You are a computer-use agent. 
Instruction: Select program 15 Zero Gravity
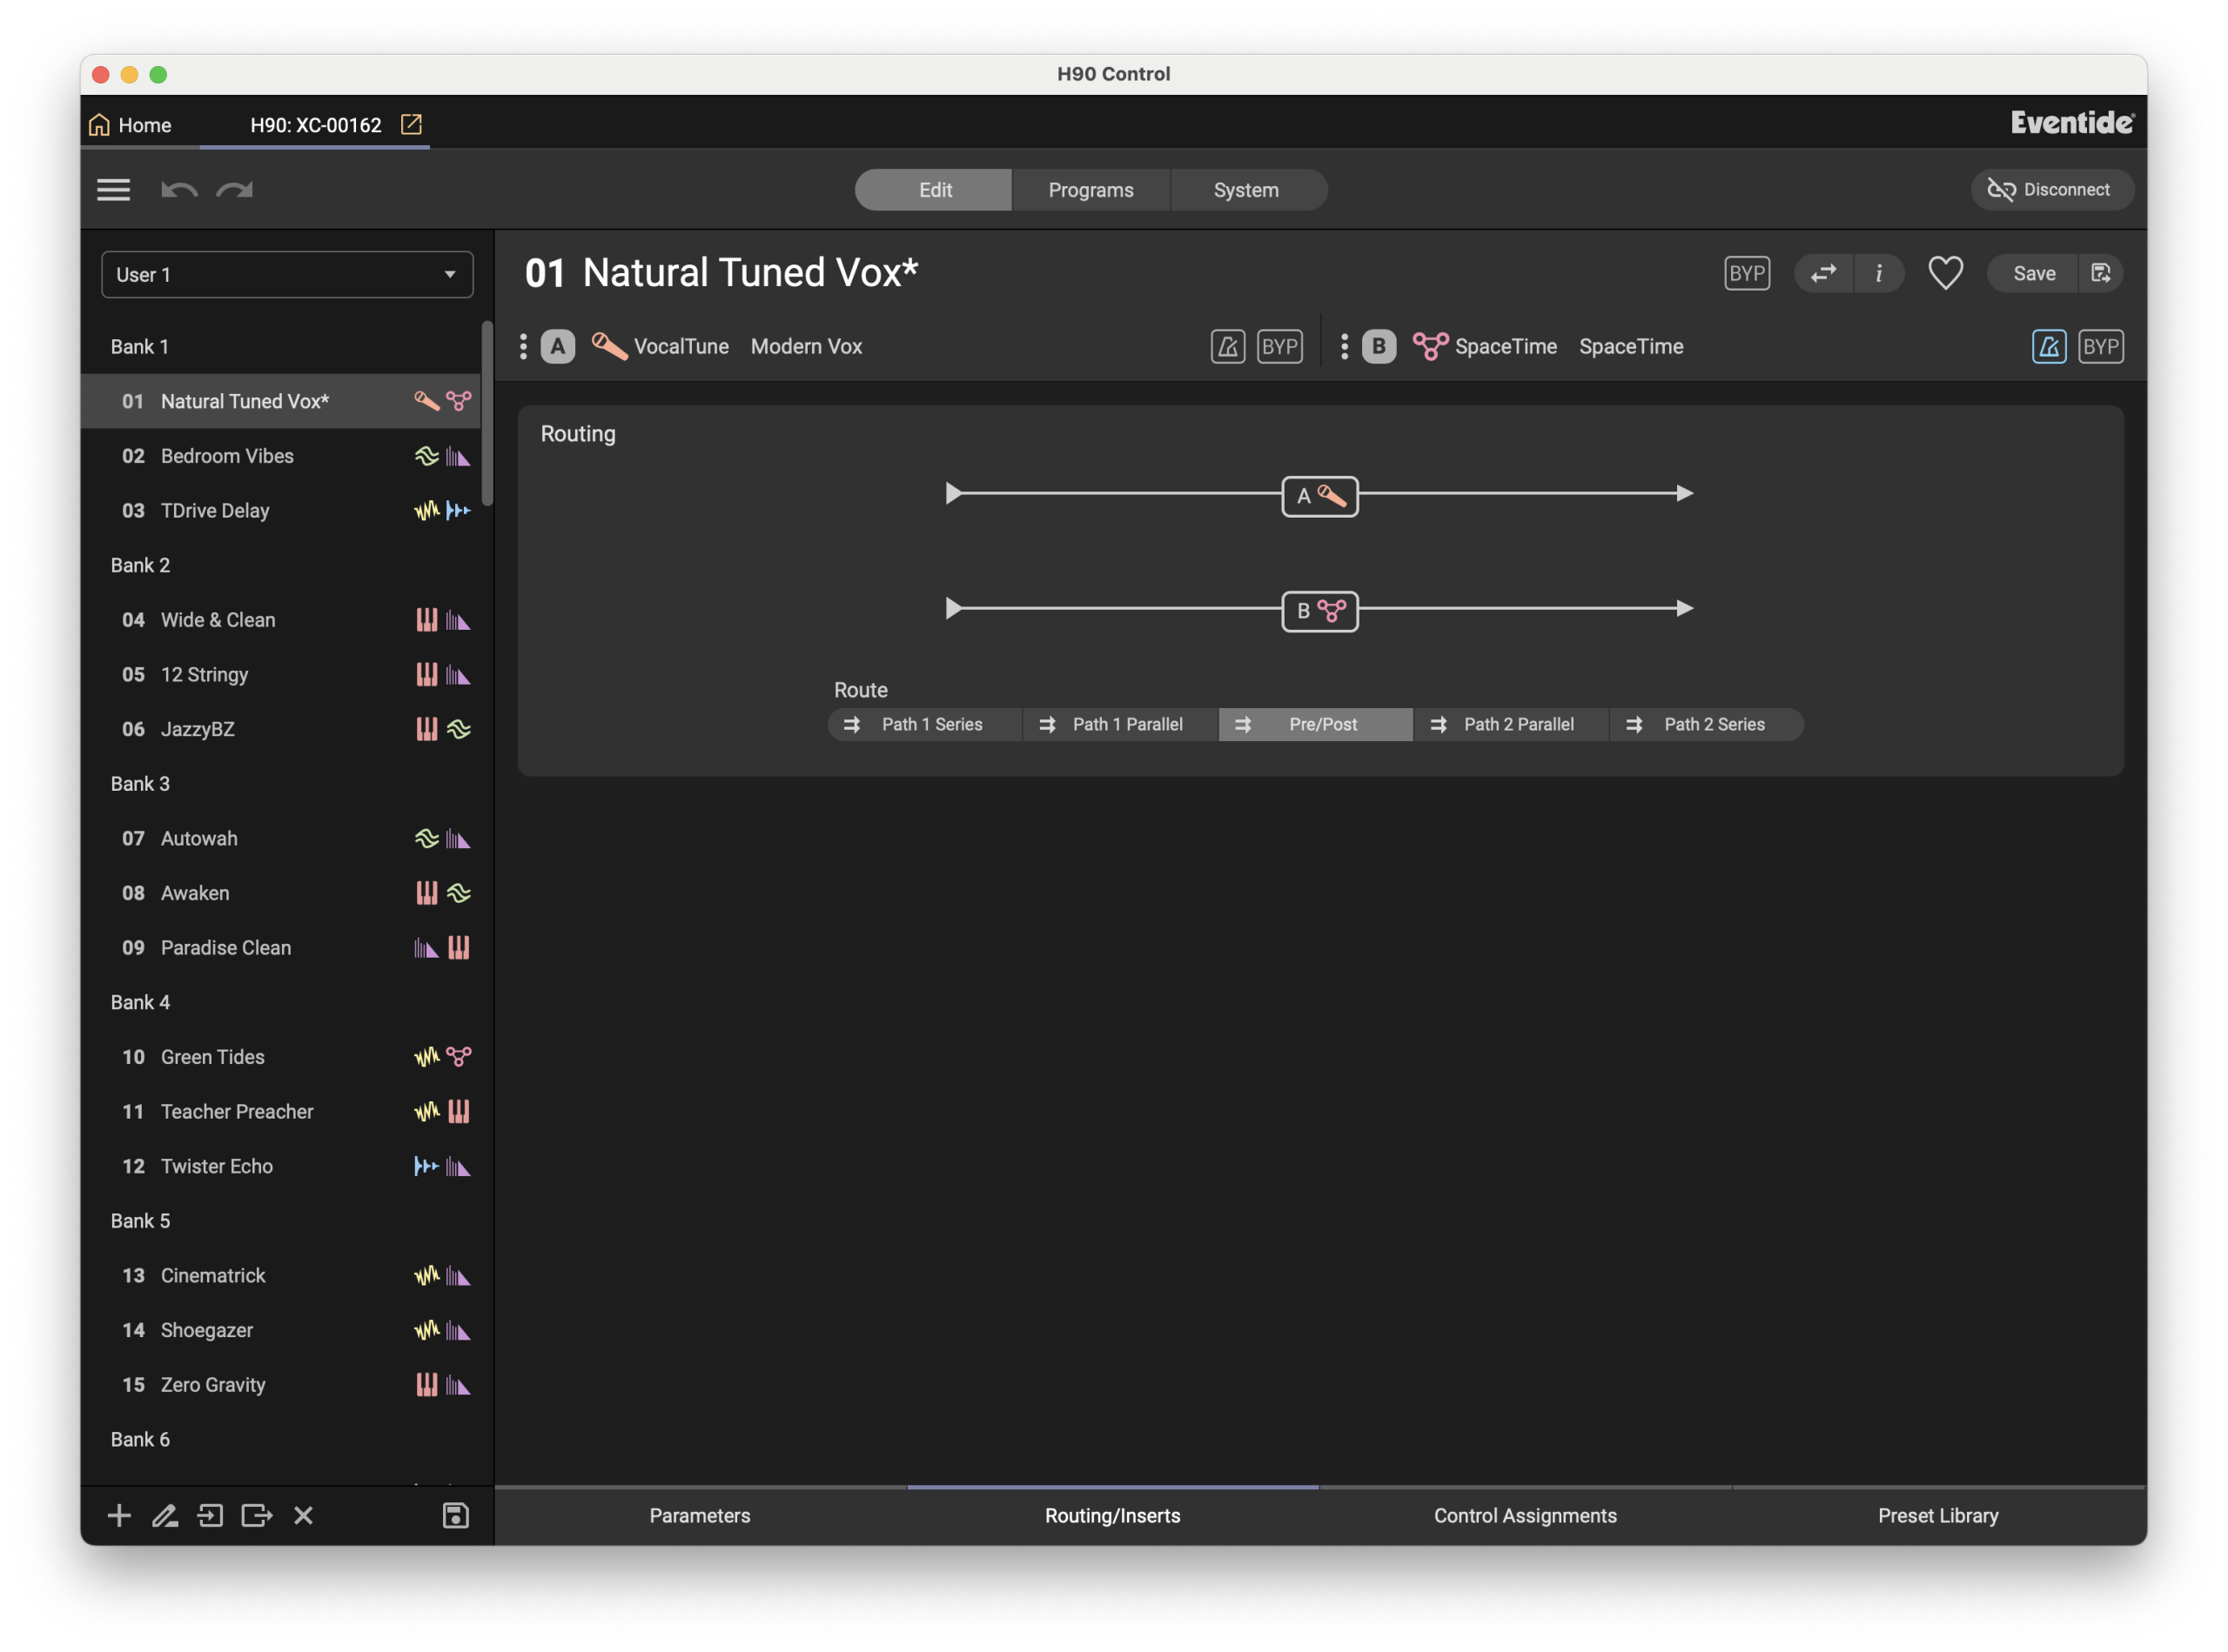pyautogui.click(x=281, y=1385)
